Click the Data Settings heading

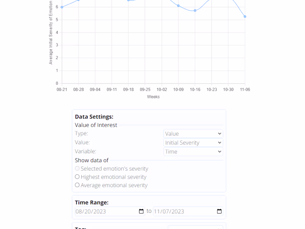tap(94, 117)
